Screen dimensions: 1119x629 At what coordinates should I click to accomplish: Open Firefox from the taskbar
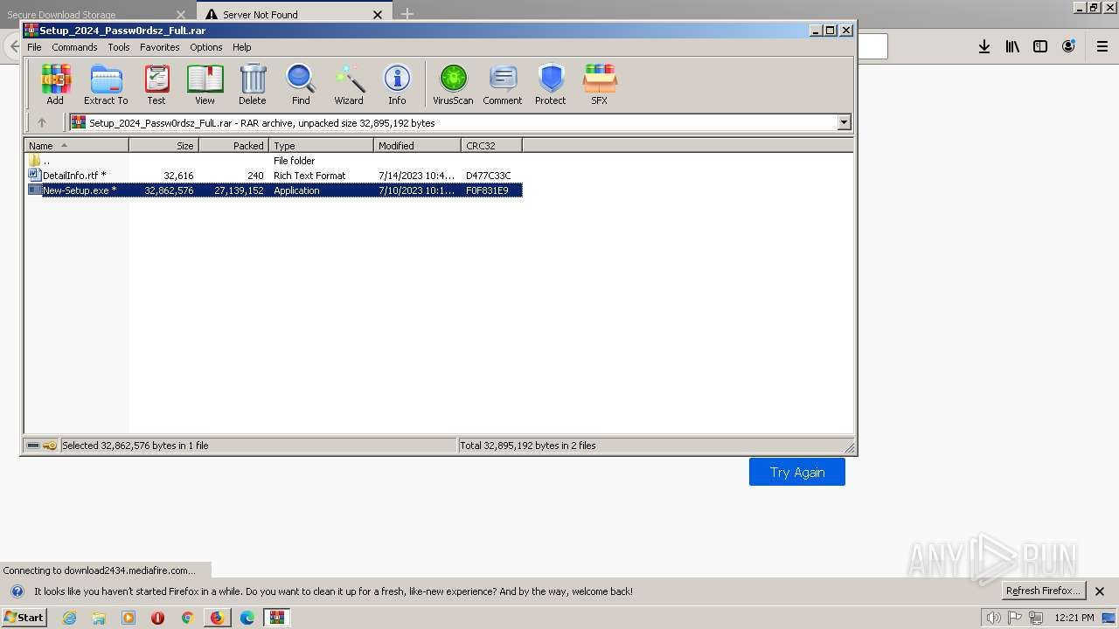217,618
